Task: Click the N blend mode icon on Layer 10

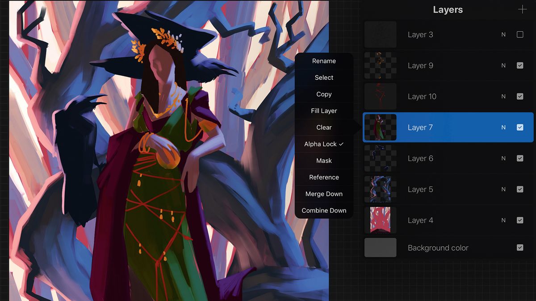Action: [x=503, y=96]
